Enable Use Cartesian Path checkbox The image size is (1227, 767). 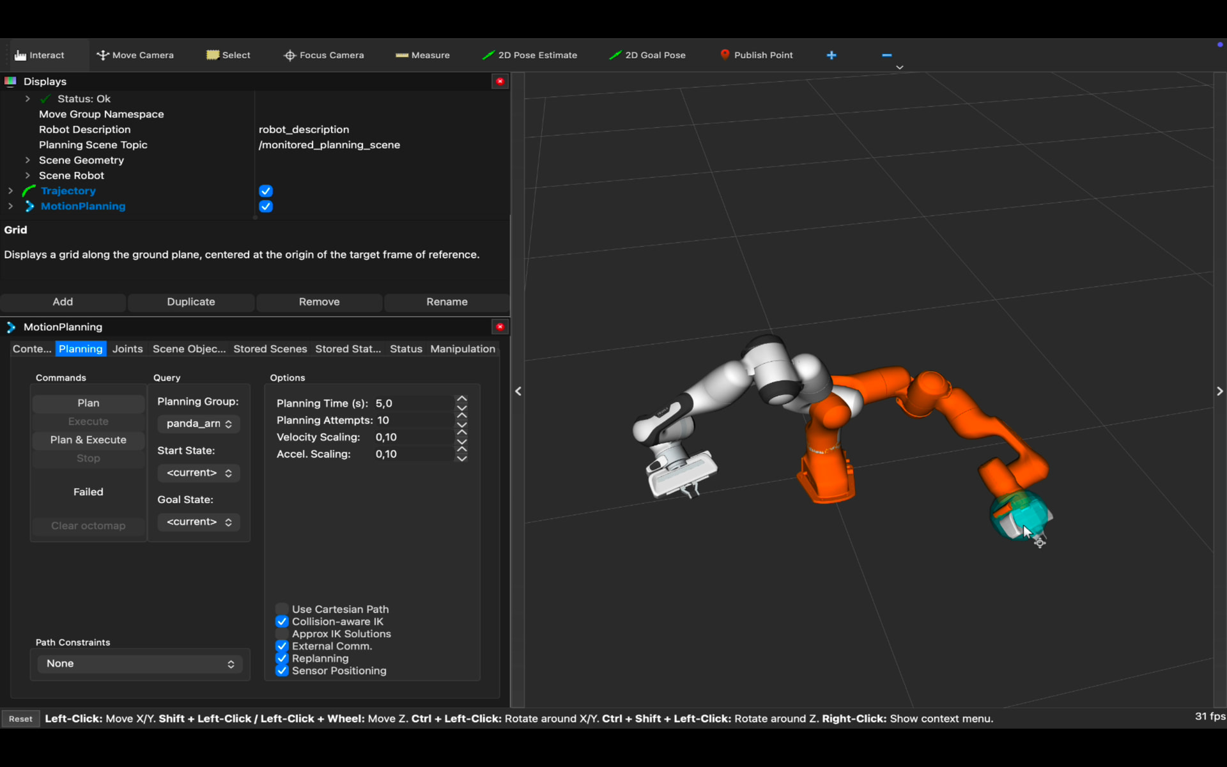282,609
